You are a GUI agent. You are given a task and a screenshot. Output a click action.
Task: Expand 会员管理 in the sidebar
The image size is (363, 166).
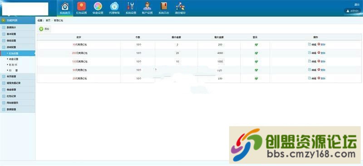pos(18,76)
